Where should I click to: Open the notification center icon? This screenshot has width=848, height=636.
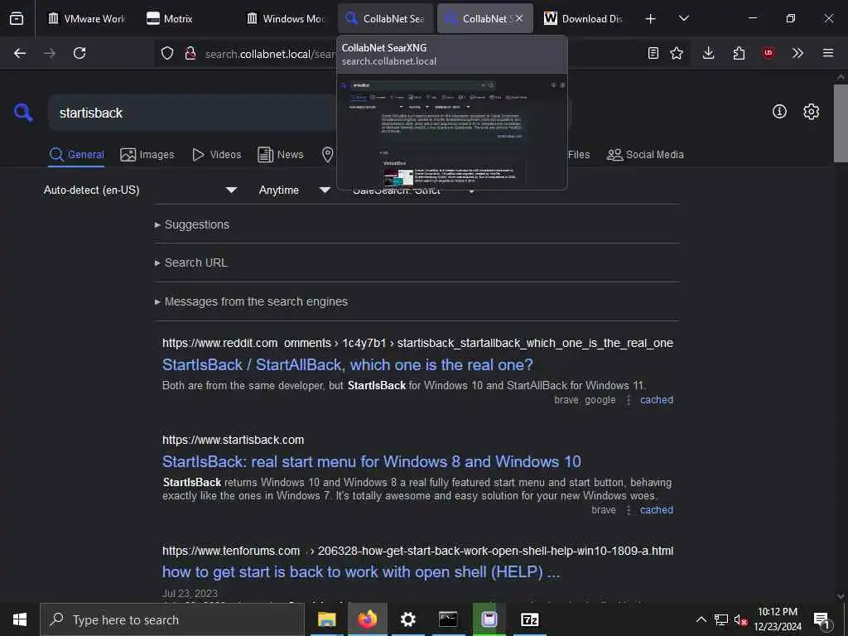[821, 619]
